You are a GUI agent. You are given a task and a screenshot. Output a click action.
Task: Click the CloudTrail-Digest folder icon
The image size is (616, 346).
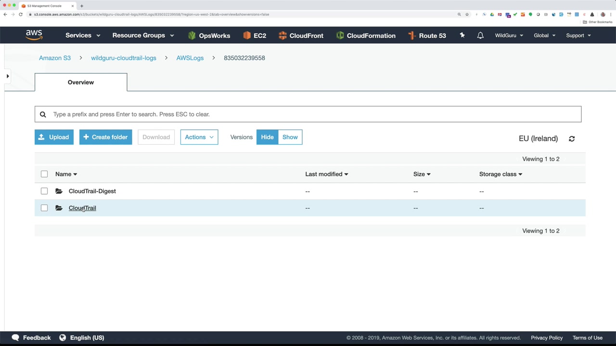pyautogui.click(x=59, y=191)
